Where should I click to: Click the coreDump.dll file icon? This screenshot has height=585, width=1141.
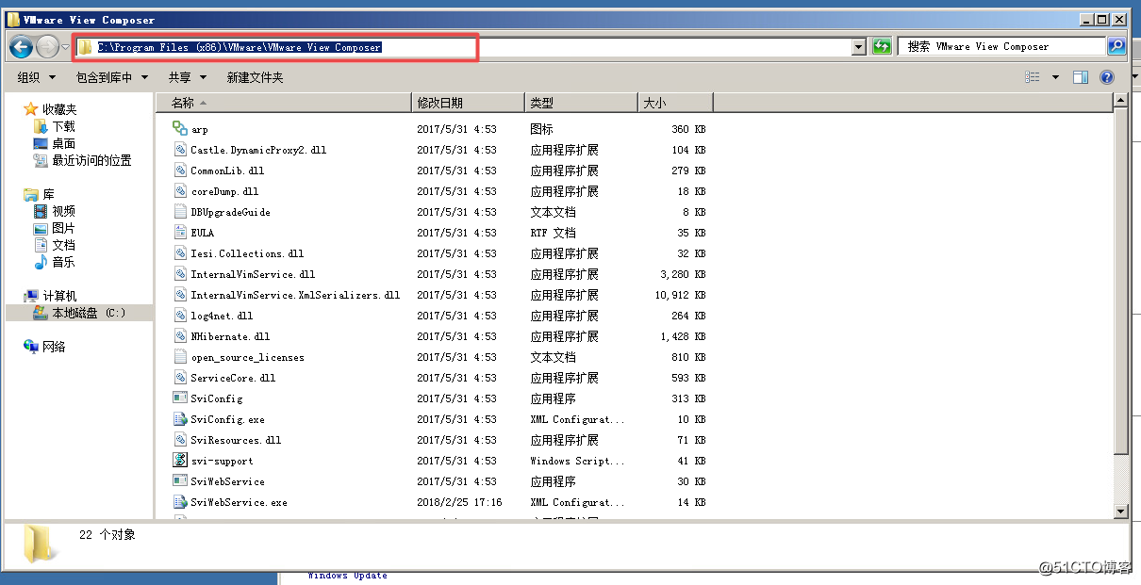point(180,191)
